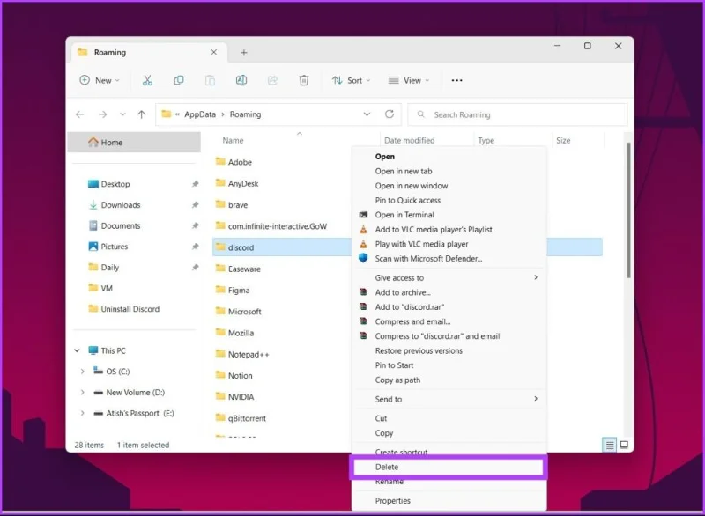Unpin Pictures pin icon
This screenshot has height=516, width=705.
click(x=195, y=247)
